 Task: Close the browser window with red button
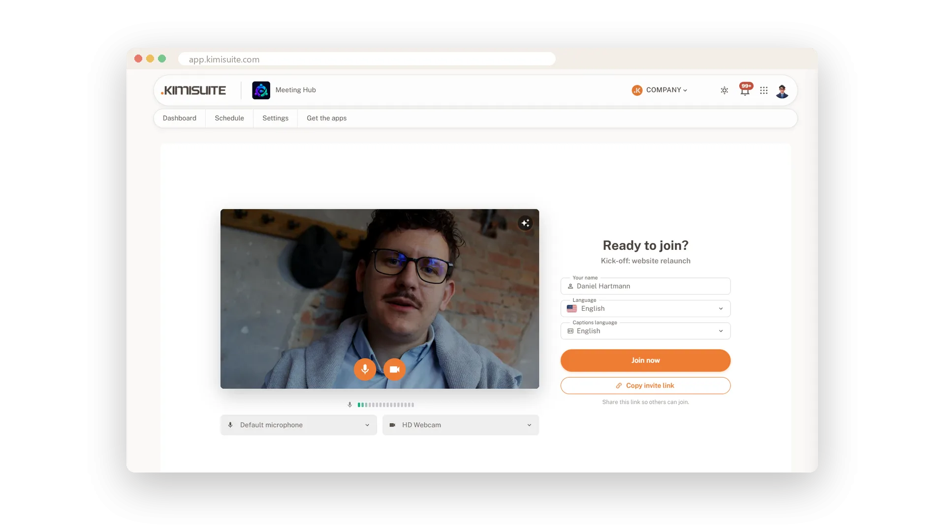[x=138, y=59]
